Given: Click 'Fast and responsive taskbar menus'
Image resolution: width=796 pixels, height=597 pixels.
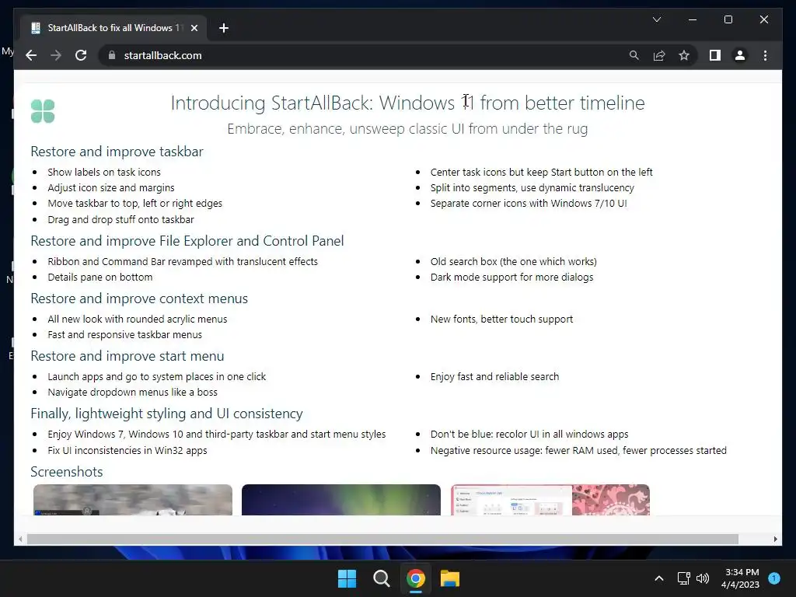Looking at the screenshot, I should [x=125, y=334].
